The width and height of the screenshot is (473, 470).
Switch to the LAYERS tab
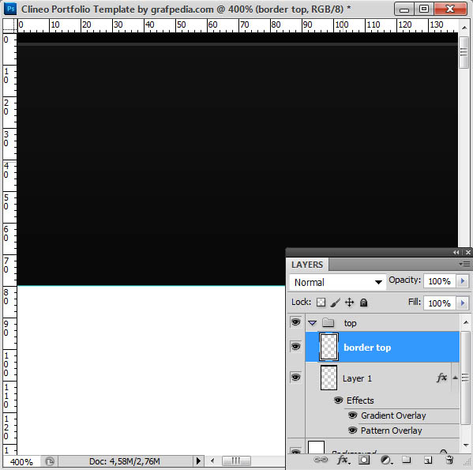(x=307, y=265)
